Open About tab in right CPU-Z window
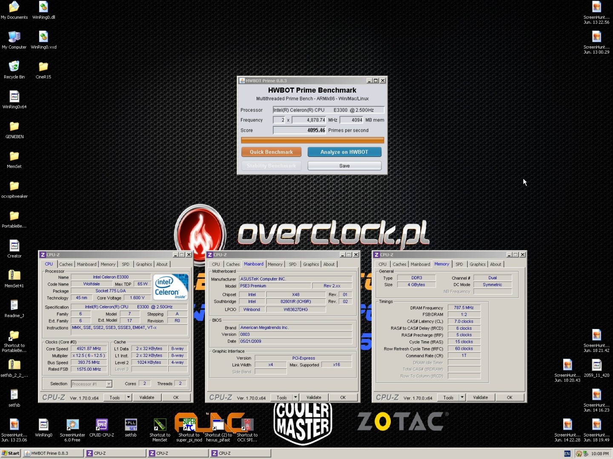Image resolution: width=613 pixels, height=459 pixels. pos(496,264)
